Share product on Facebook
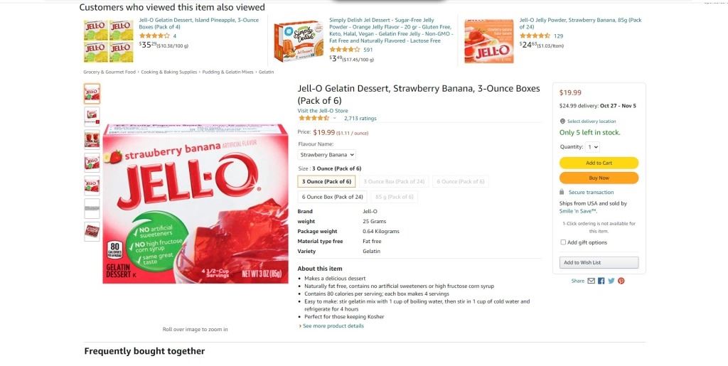The width and height of the screenshot is (728, 366). (x=601, y=281)
